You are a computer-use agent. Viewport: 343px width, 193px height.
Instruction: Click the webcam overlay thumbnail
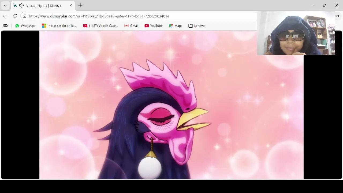coord(296,33)
